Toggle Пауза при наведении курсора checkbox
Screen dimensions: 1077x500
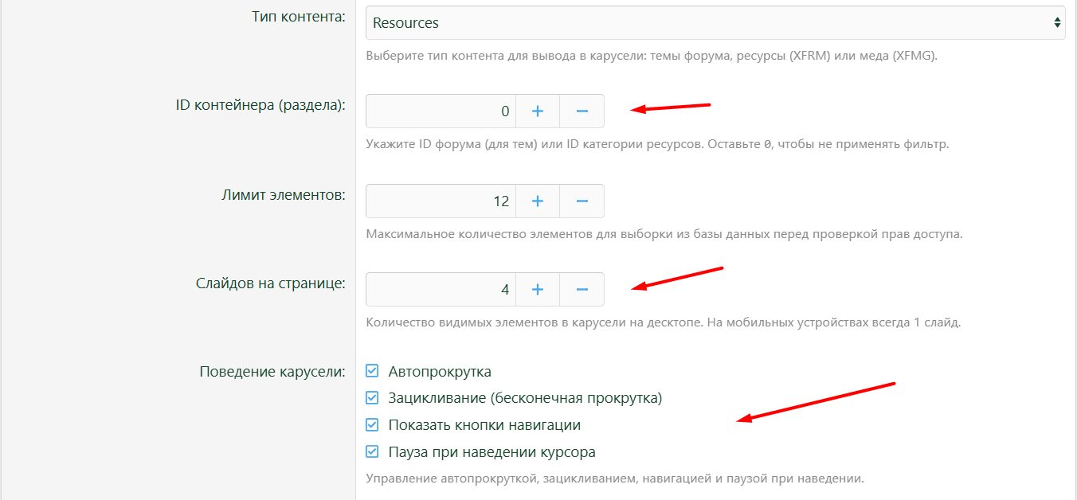click(x=372, y=452)
